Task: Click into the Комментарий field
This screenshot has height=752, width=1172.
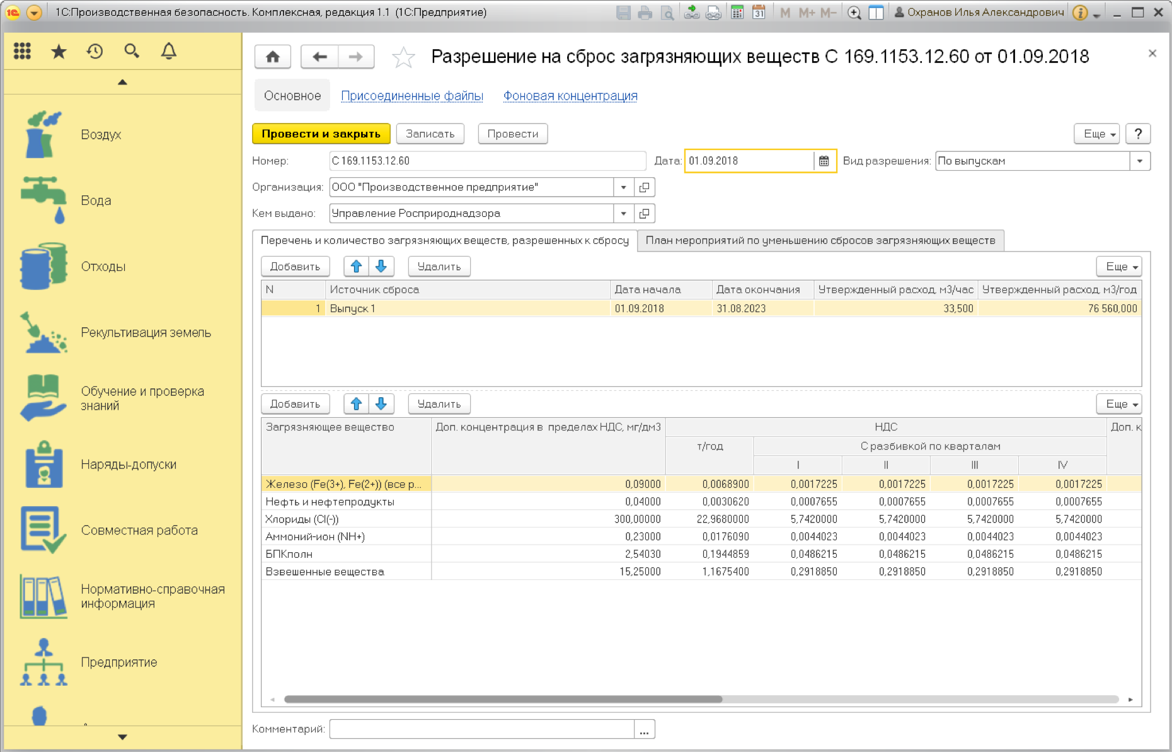Action: point(481,729)
